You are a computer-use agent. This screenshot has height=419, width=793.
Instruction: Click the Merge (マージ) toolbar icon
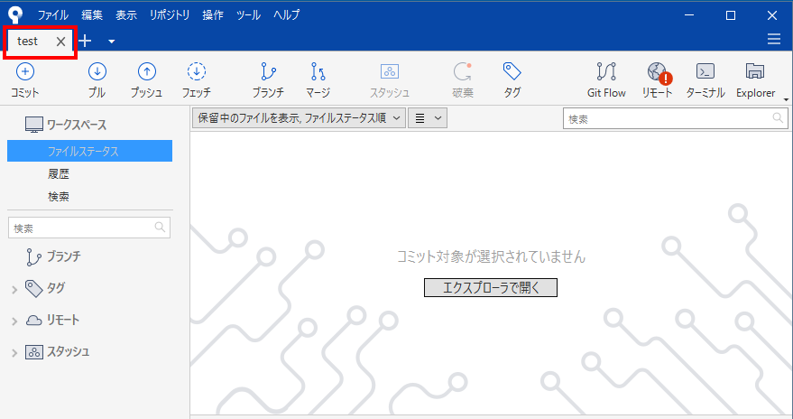(x=318, y=72)
